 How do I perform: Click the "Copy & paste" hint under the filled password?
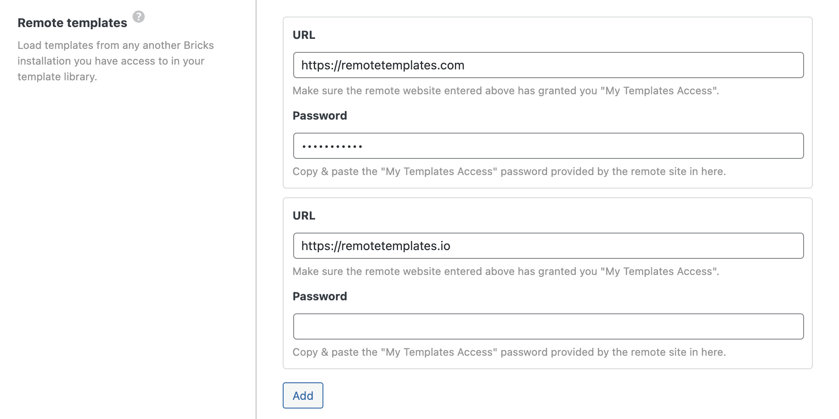pos(509,172)
